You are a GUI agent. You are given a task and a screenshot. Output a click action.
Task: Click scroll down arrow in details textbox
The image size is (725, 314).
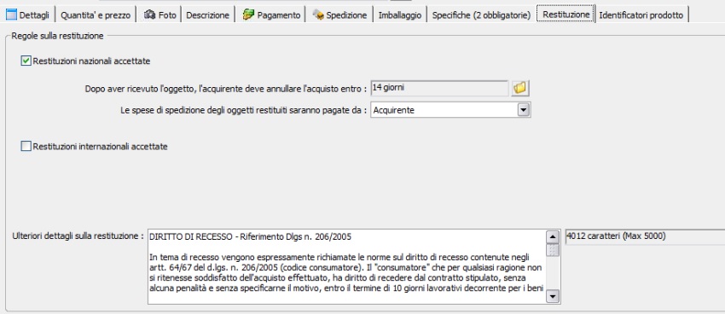[553, 296]
